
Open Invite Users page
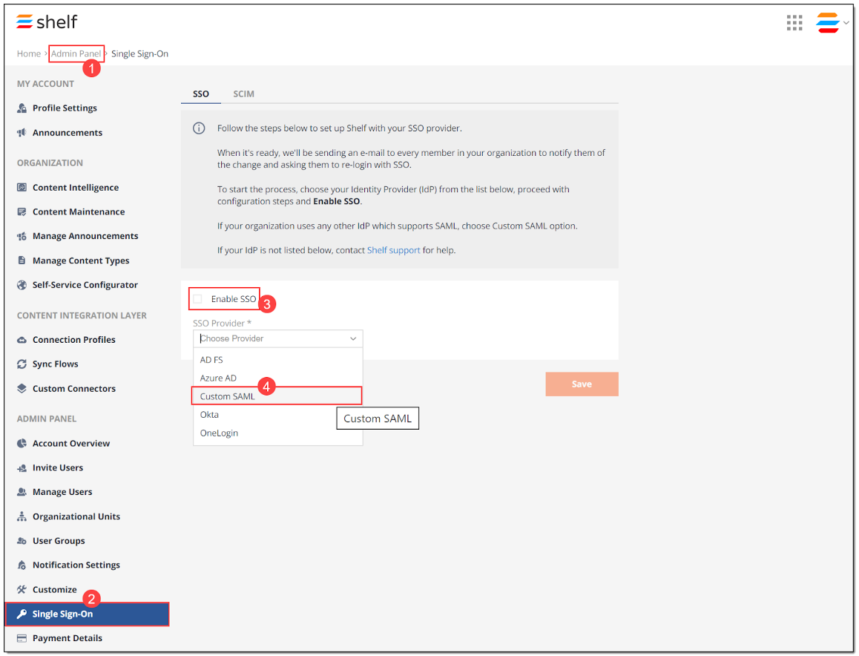(x=58, y=468)
